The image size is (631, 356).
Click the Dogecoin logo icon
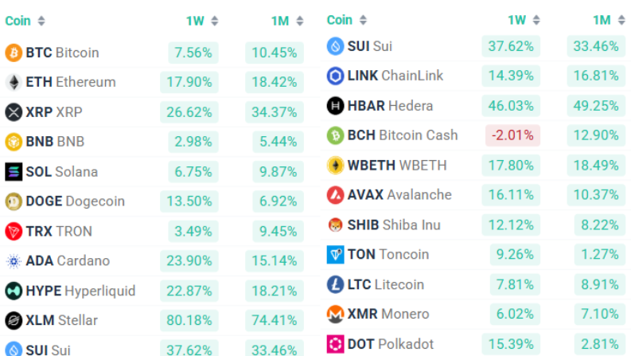click(14, 201)
